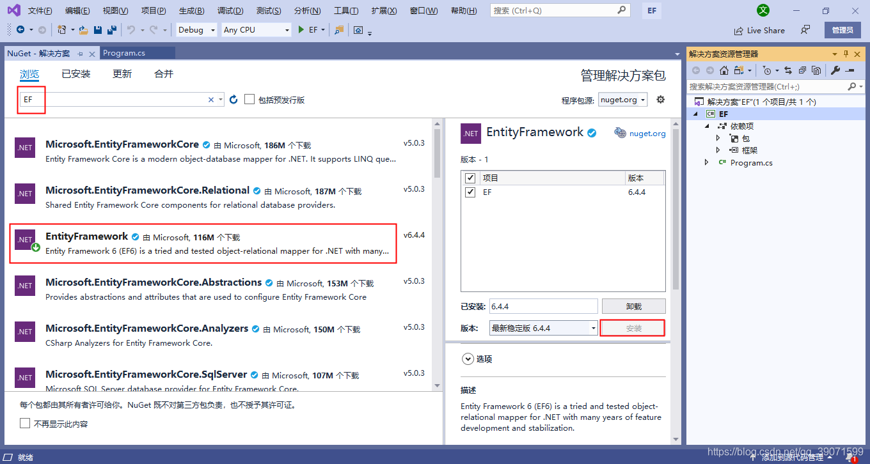Screen dimensions: 870x464
Task: Start debugging with green play icon
Action: coord(301,30)
